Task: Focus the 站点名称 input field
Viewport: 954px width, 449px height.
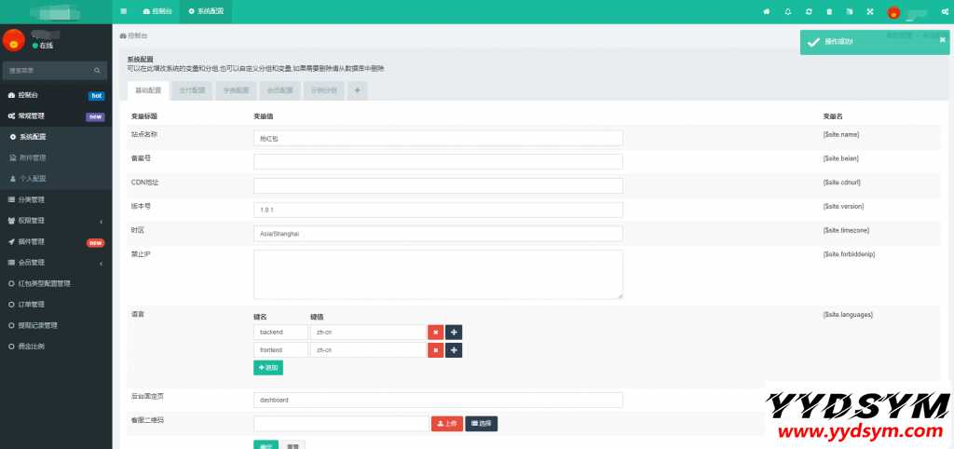Action: (x=438, y=138)
